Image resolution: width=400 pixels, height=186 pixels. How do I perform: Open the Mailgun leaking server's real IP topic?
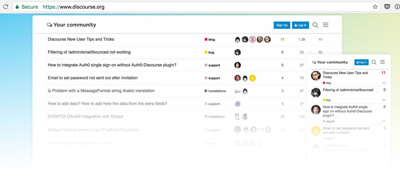coord(93,130)
